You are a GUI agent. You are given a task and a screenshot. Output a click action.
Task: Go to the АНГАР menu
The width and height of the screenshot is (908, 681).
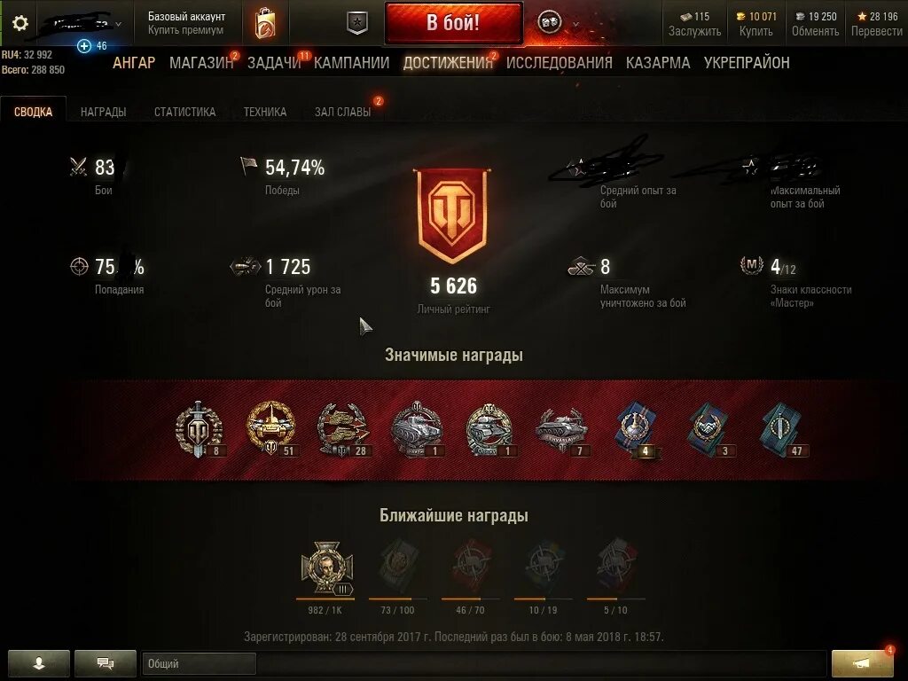(134, 63)
